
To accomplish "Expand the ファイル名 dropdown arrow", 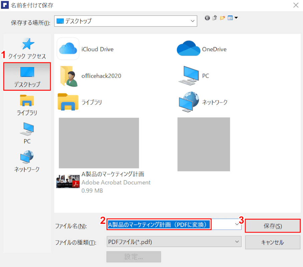I will pos(237,224).
